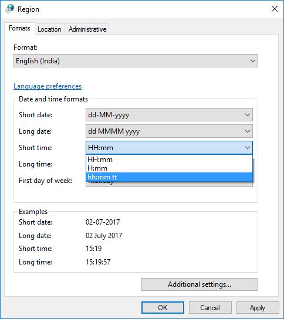
Task: Open the Administrative tab
Action: click(87, 29)
